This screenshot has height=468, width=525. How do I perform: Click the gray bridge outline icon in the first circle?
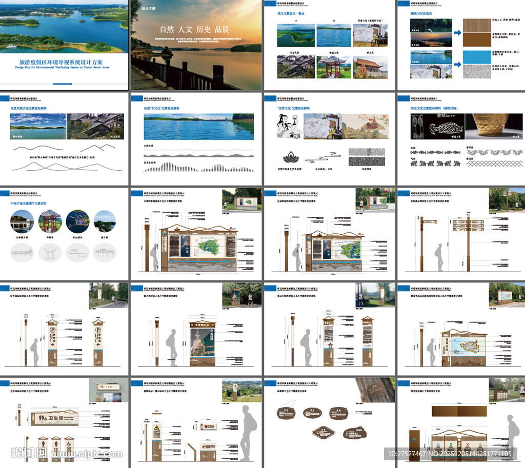click(22, 252)
